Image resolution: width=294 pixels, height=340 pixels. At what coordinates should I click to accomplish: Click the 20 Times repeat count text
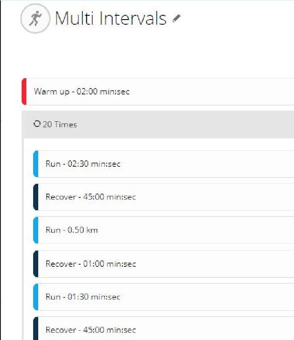60,124
